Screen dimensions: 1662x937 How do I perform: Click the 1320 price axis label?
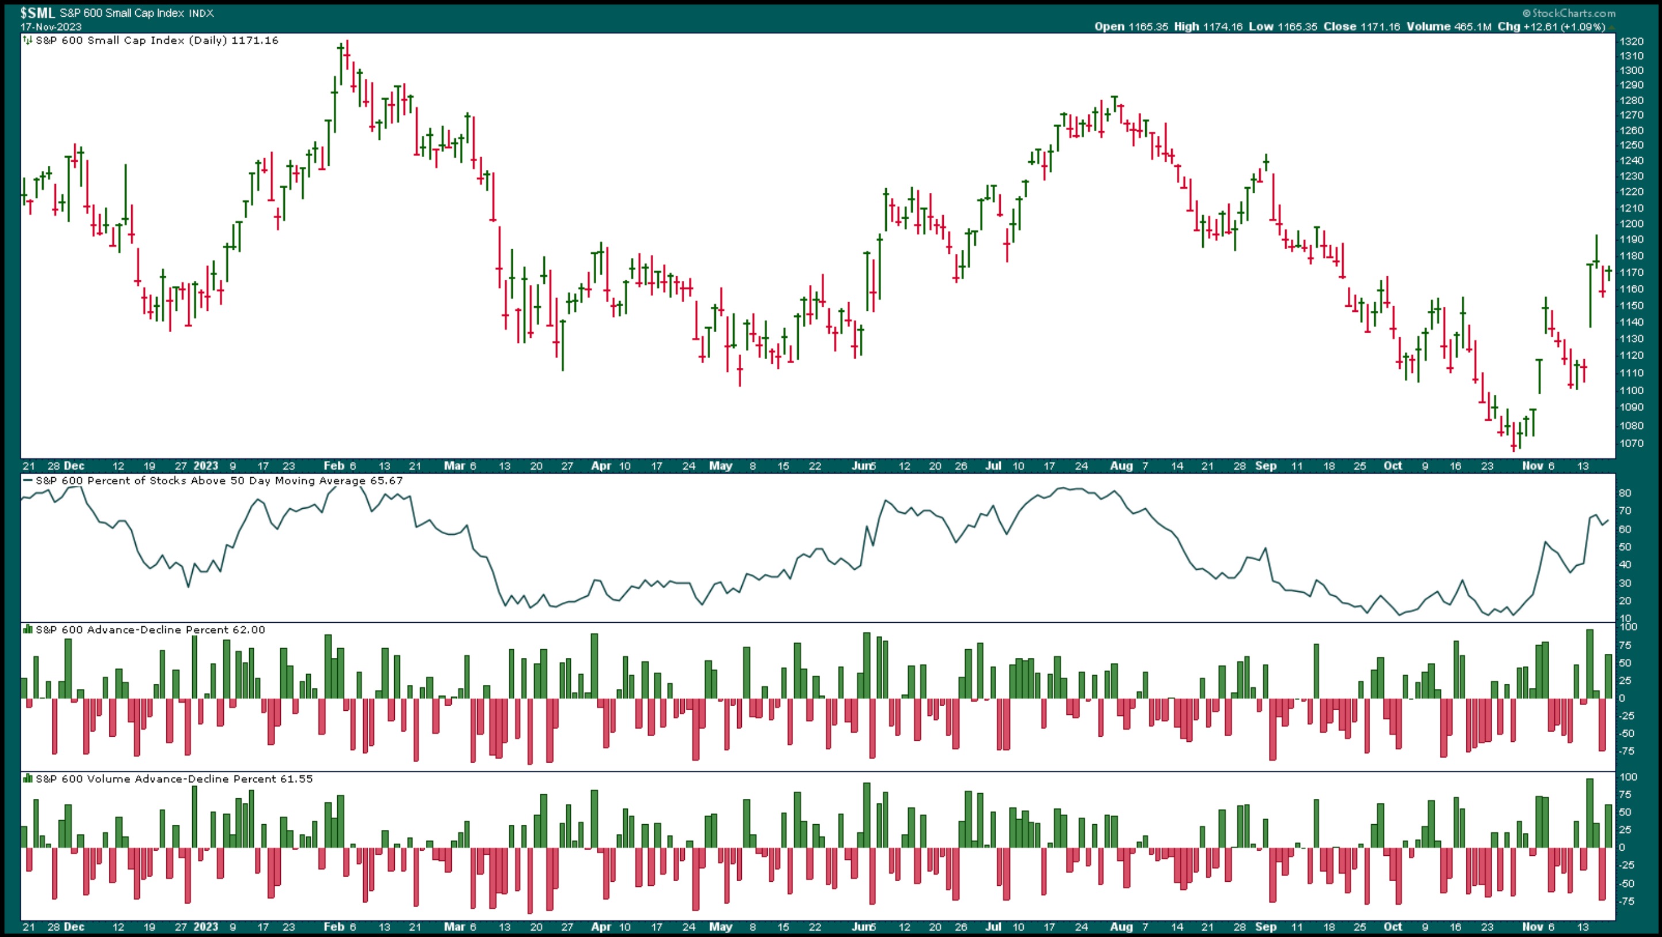tap(1631, 41)
